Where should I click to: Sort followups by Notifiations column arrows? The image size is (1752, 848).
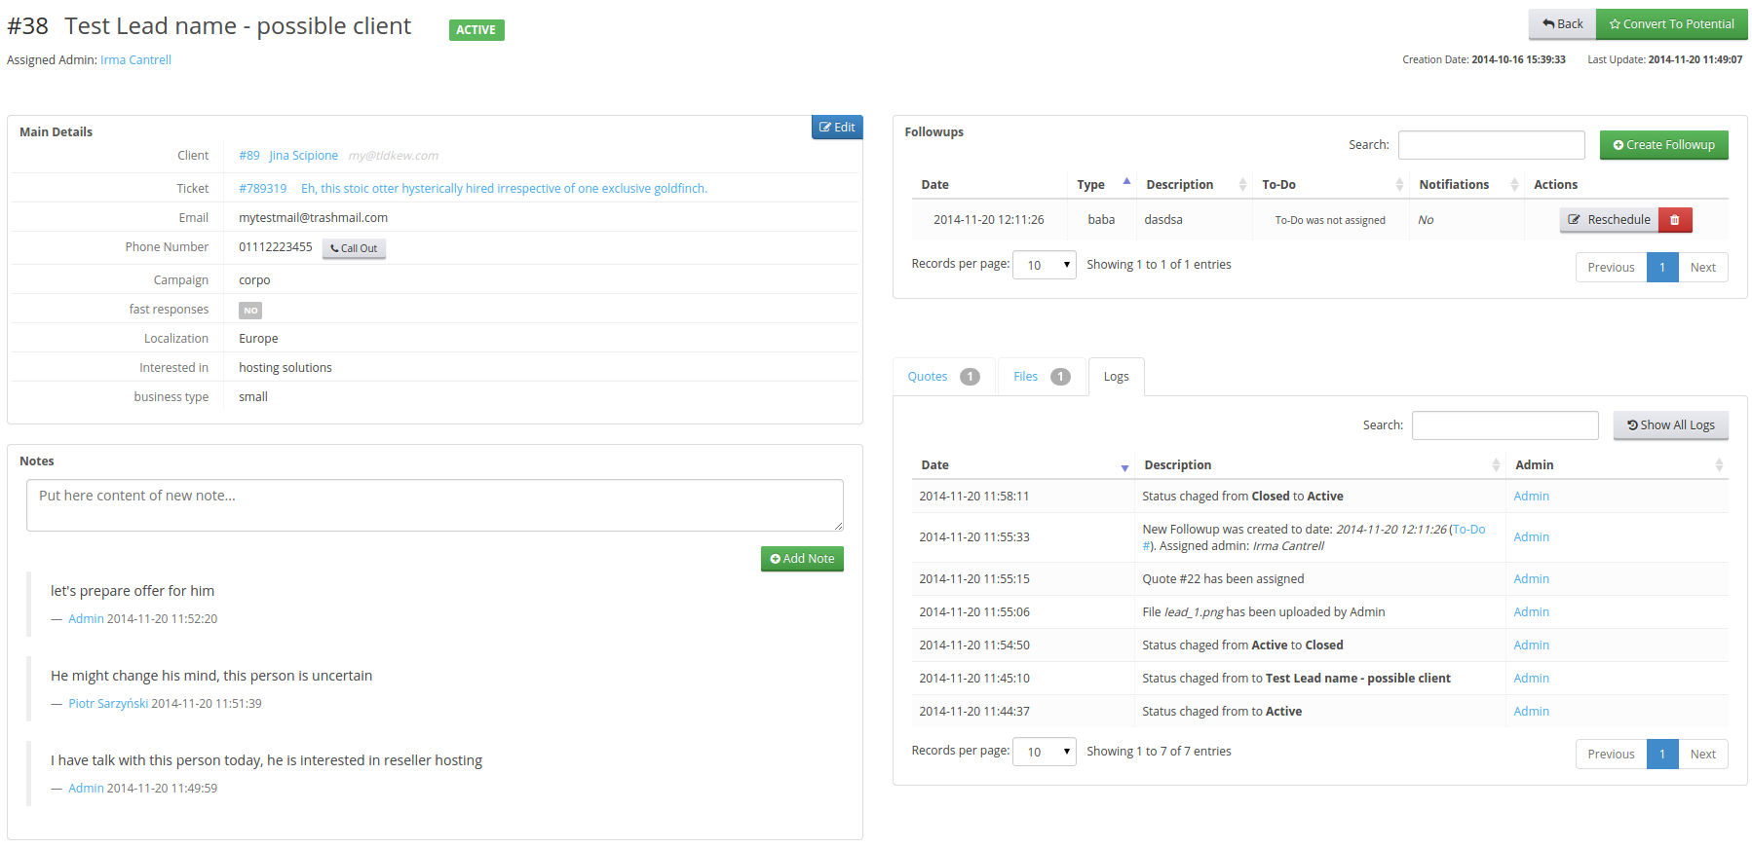(1514, 185)
